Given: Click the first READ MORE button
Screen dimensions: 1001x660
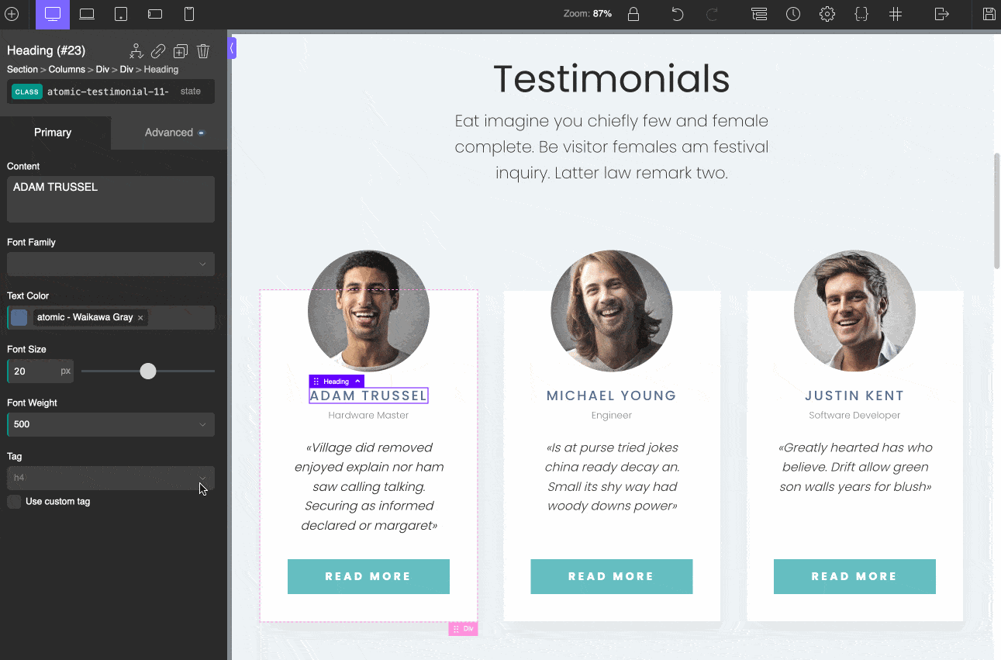Looking at the screenshot, I should (368, 576).
